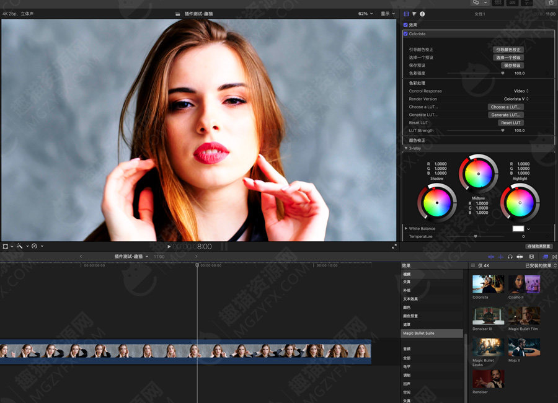Click the clapperboard project icon above viewer
Screen dimensions: 558x403
click(177, 14)
